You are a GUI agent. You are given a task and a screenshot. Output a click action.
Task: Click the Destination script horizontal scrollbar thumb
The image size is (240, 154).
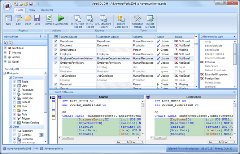160,138
